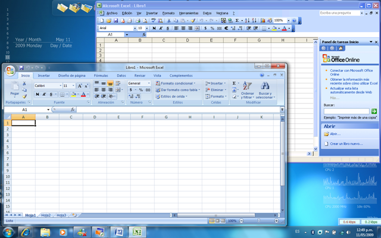Click Conectar con Microsoft Office Online link
The width and height of the screenshot is (381, 238).
pyautogui.click(x=351, y=73)
